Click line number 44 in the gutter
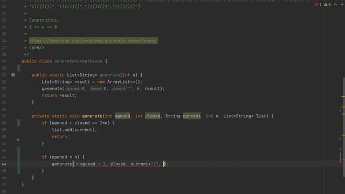Viewport: 345px width, 194px height. pyautogui.click(x=4, y=164)
